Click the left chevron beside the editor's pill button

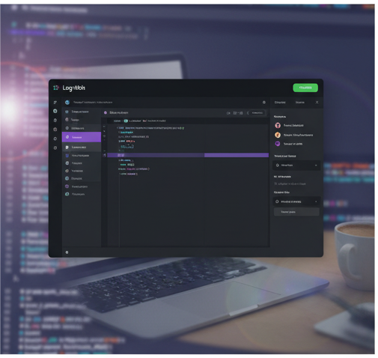click(248, 113)
